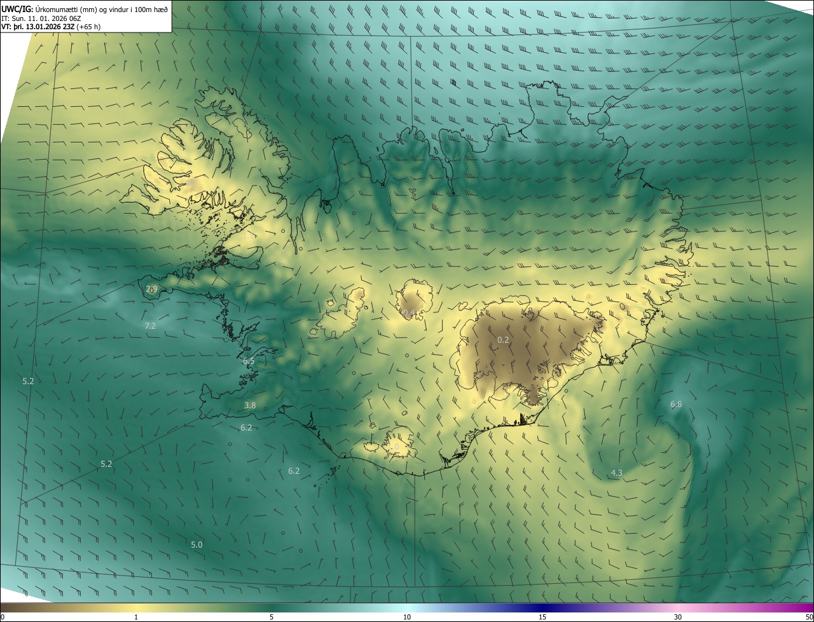814x622 pixels.
Task: Pick the 3.8 value label
Action: (x=250, y=405)
